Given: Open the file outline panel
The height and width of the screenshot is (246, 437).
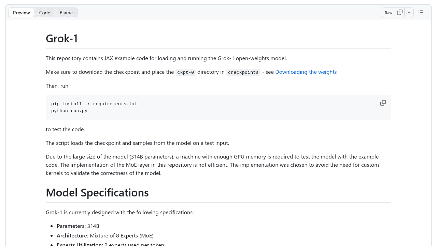Looking at the screenshot, I should [421, 12].
